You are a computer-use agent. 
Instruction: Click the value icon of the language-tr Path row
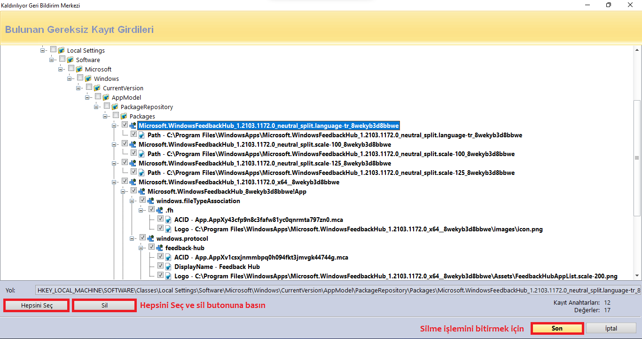[x=142, y=135]
